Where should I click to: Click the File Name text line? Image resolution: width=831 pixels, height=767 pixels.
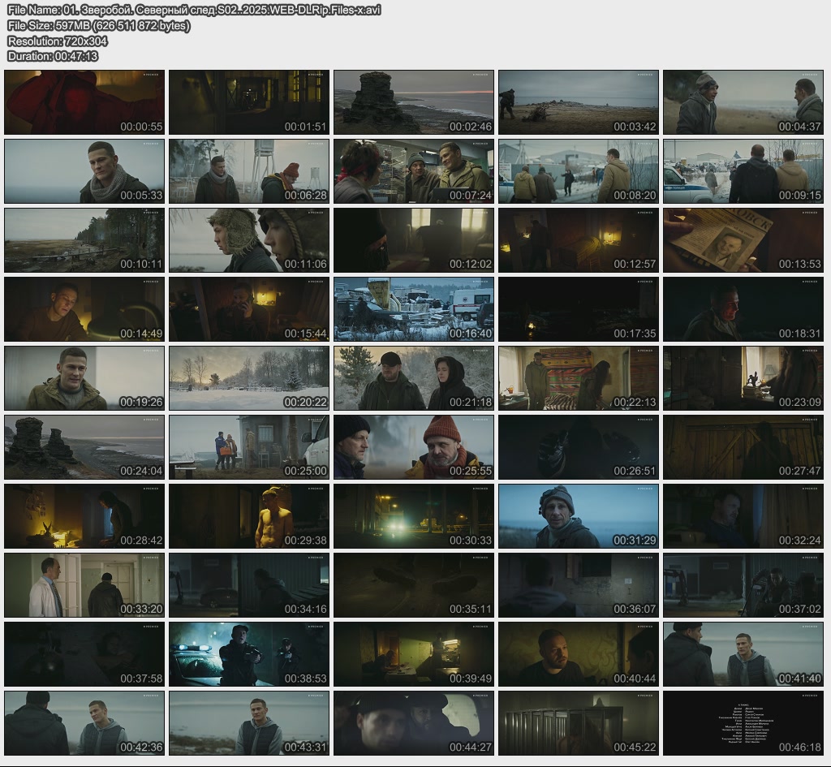(194, 10)
